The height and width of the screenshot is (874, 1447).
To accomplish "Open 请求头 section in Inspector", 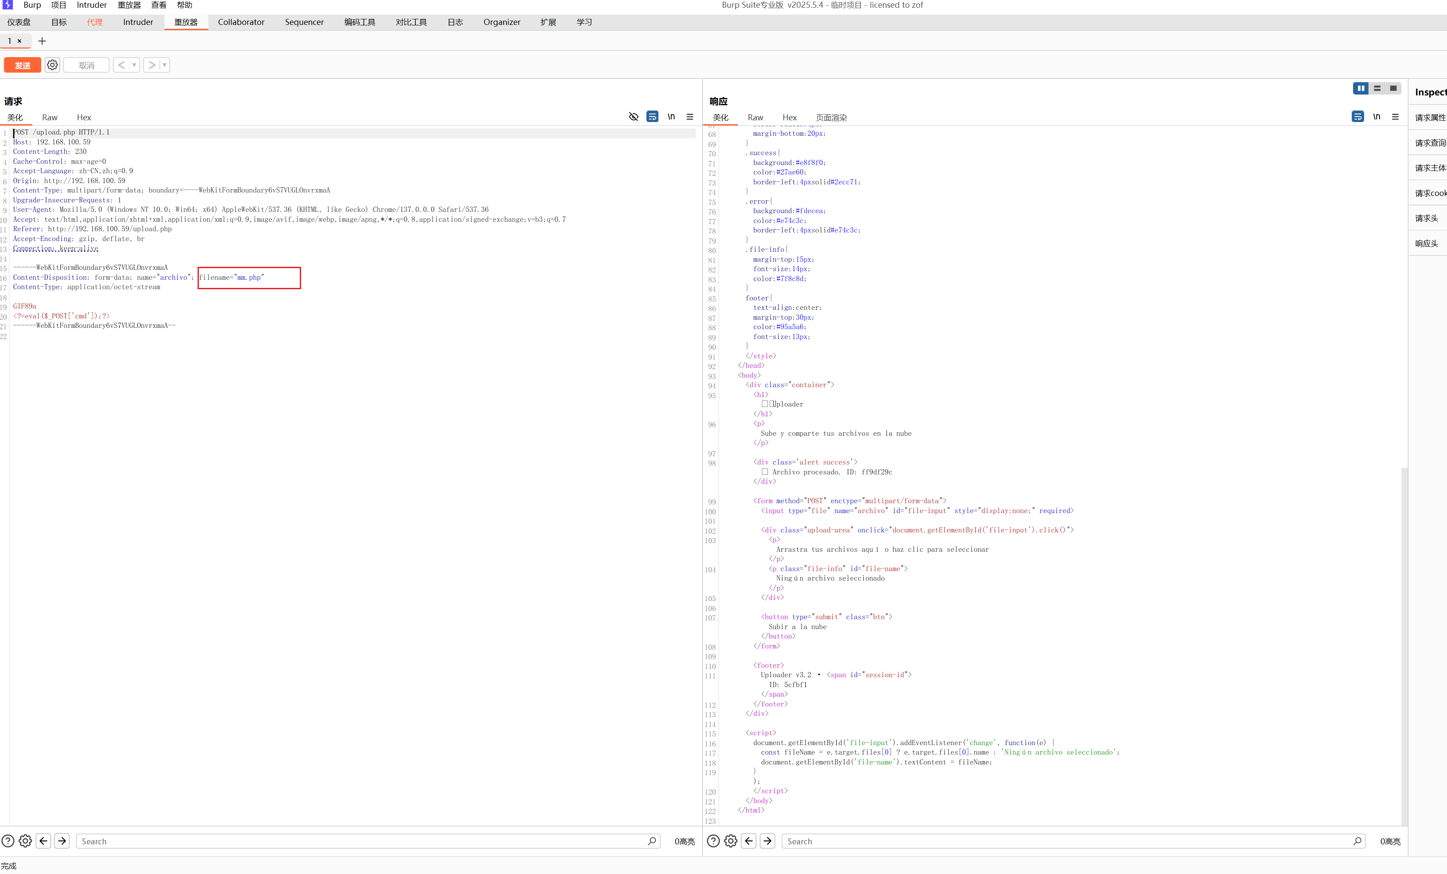I will 1426,218.
